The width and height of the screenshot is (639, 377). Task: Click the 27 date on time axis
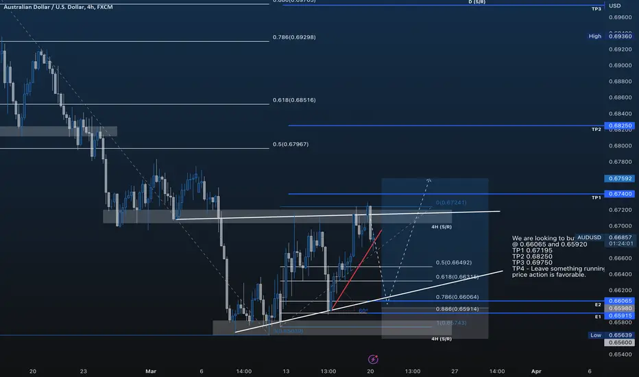pos(455,372)
